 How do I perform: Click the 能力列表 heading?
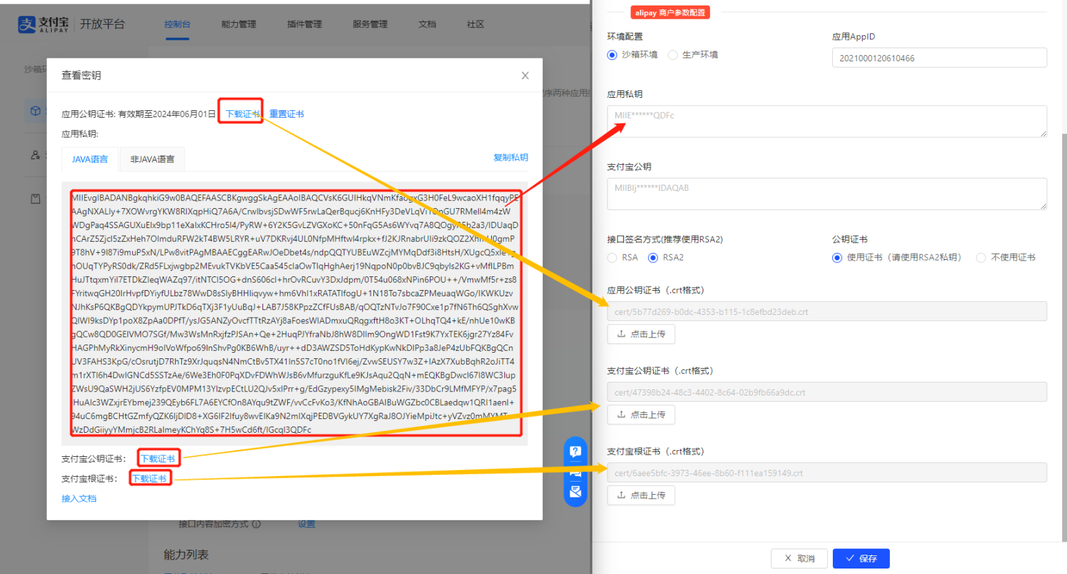(186, 555)
